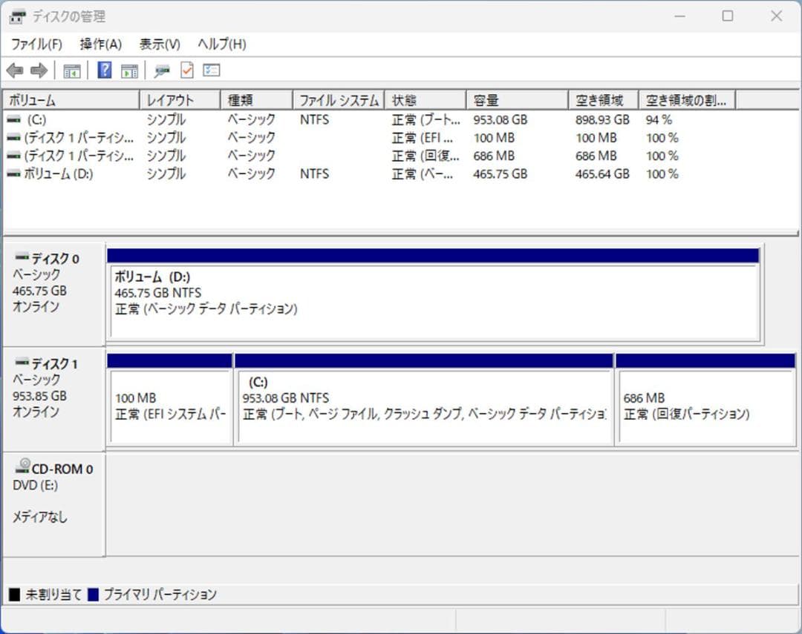
Task: Select the ボリューム (D:) partition block
Action: point(431,297)
